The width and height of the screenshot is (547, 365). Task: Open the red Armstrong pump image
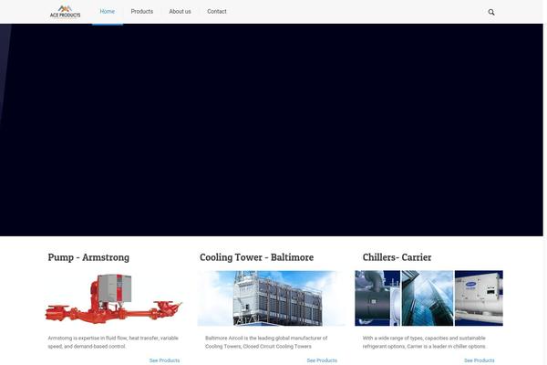[114, 298]
